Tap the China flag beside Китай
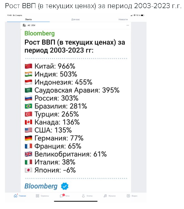The width and height of the screenshot is (184, 209). (x=28, y=66)
